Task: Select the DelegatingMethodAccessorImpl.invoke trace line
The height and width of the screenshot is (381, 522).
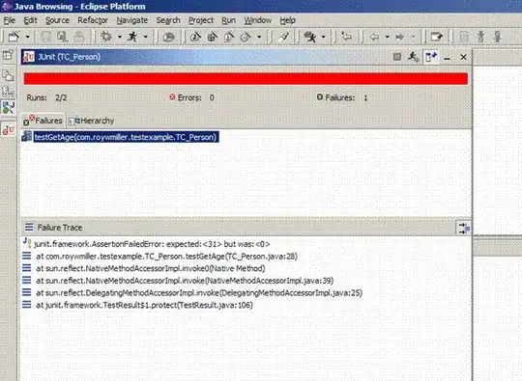Action: point(199,293)
